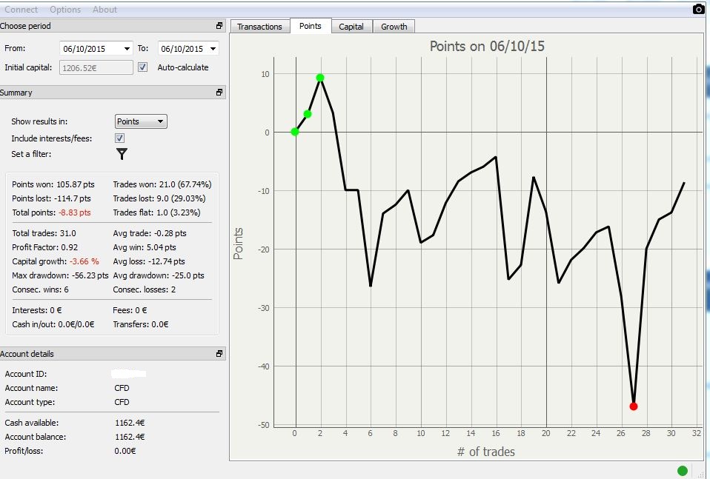Click the 'Points' y-axis label
710x479 pixels.
pos(238,244)
